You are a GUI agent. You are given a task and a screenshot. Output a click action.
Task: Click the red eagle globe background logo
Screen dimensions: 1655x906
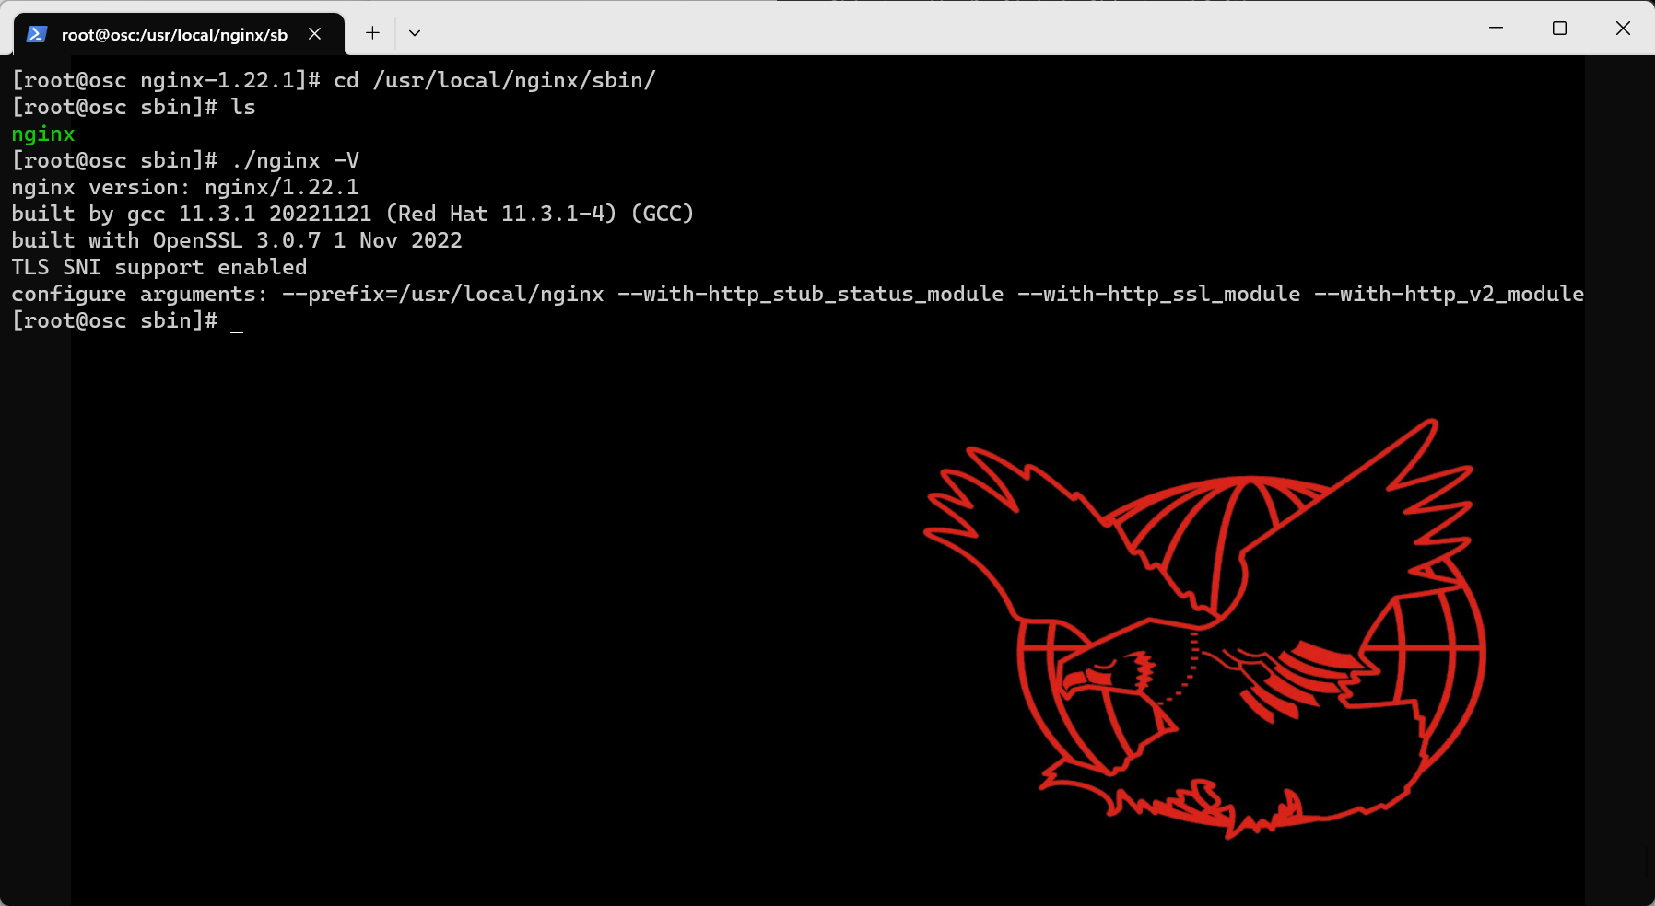[x=1204, y=629]
